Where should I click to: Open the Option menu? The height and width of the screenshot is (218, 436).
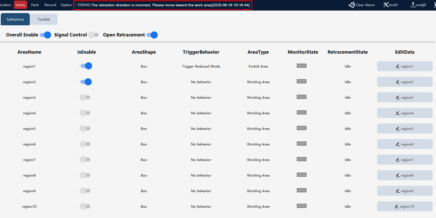[x=66, y=5]
